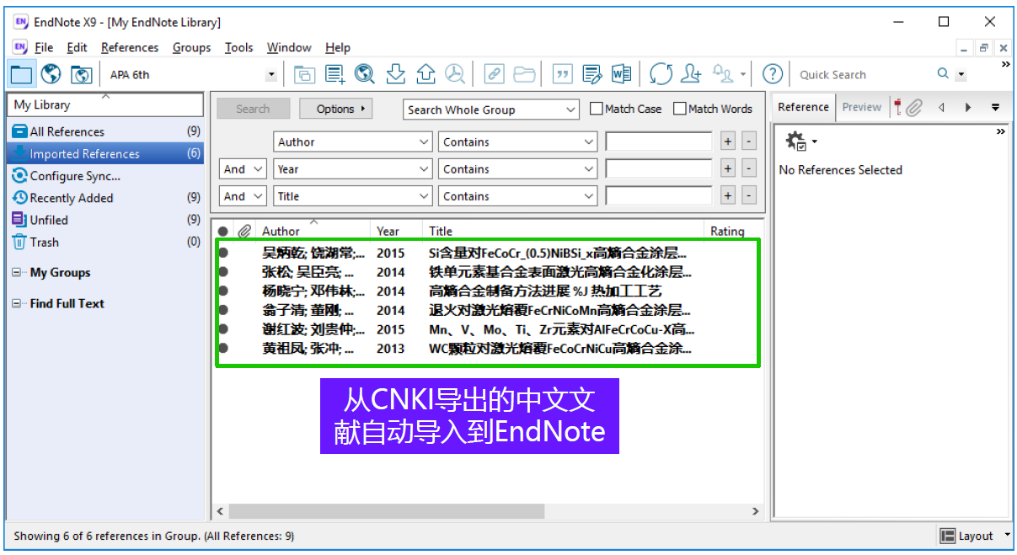The height and width of the screenshot is (555, 1017).
Task: Toggle read status dot for 吴炳乾 reference
Action: (x=223, y=253)
